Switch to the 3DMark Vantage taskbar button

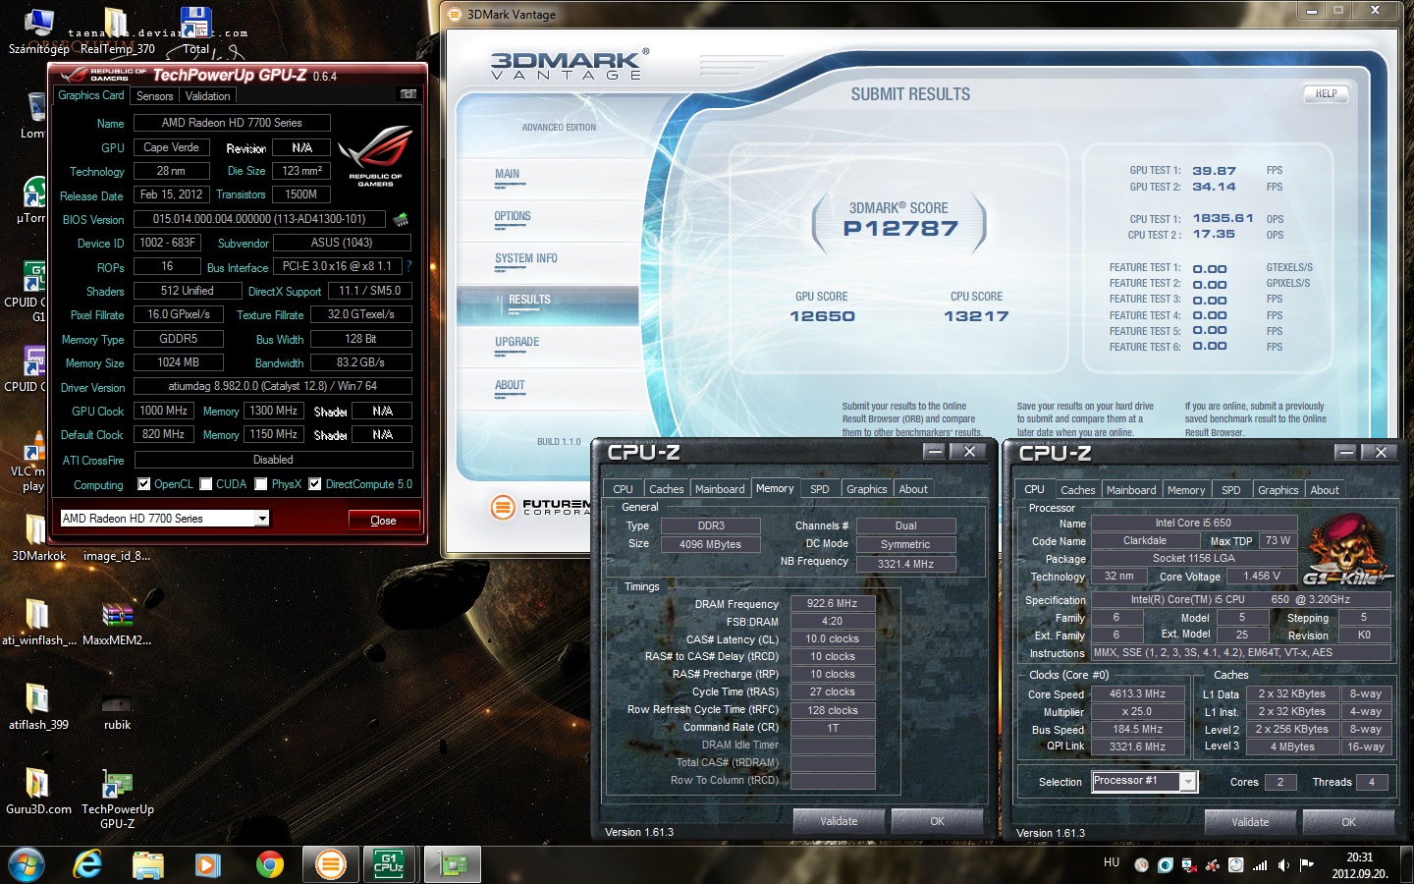point(331,864)
